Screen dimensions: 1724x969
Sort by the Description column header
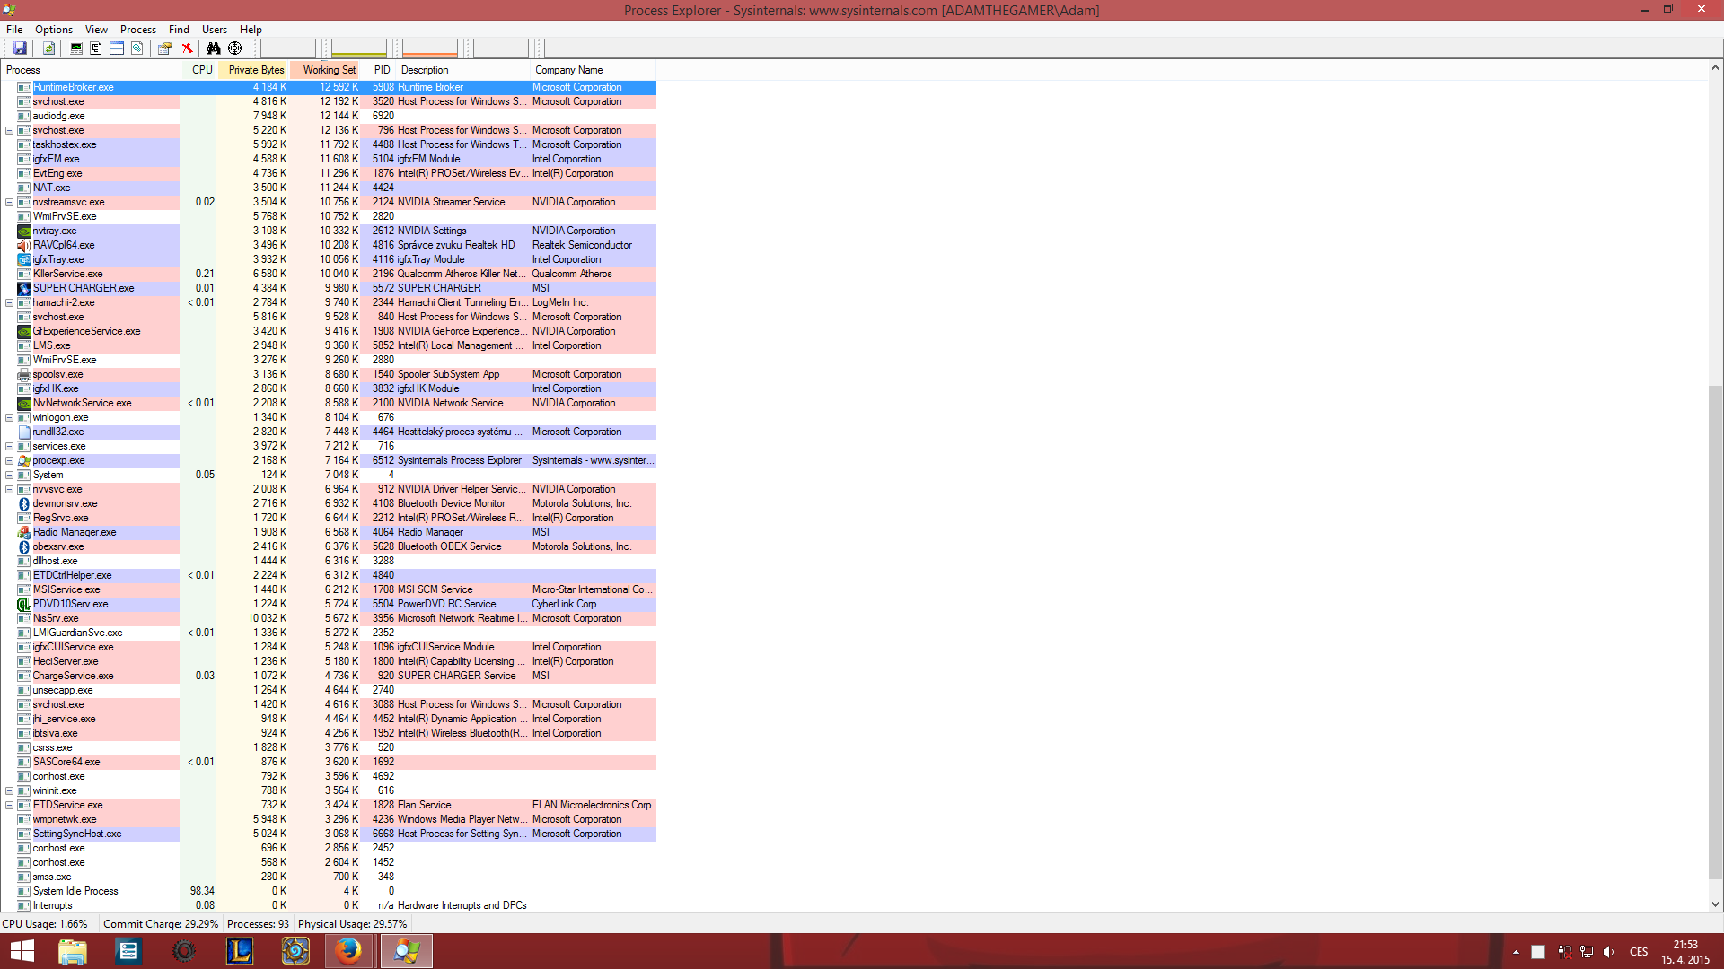463,70
